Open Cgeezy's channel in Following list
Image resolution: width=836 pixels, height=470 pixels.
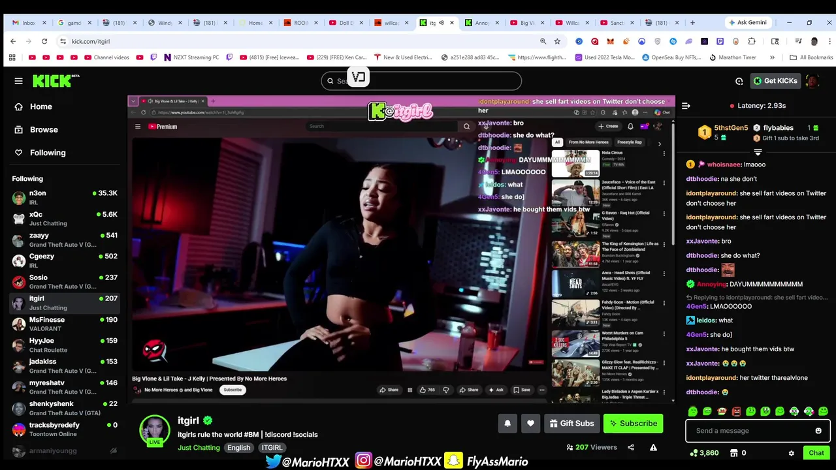tap(64, 260)
